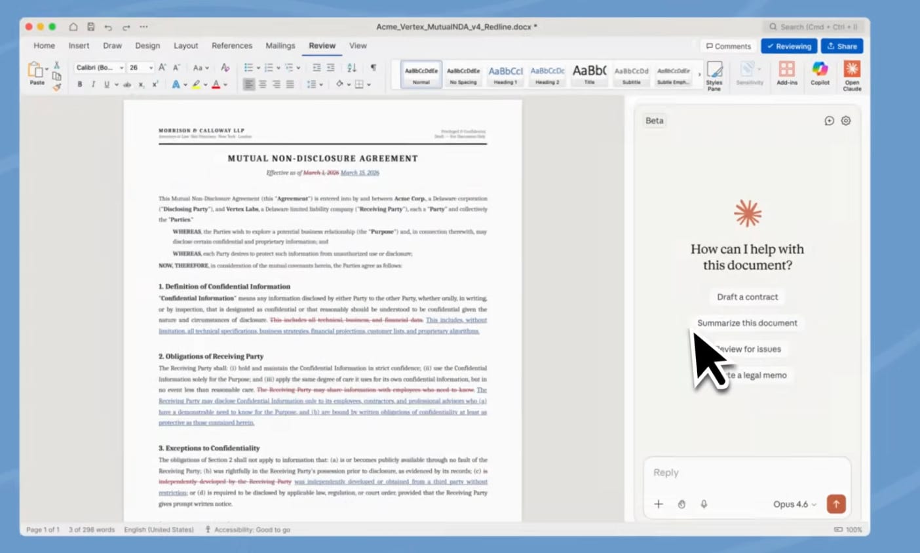Show or hide paragraph marks
920x553 pixels.
click(374, 67)
